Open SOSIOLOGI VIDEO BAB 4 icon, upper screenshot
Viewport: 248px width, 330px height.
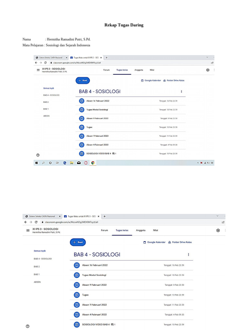pyautogui.click(x=82, y=154)
